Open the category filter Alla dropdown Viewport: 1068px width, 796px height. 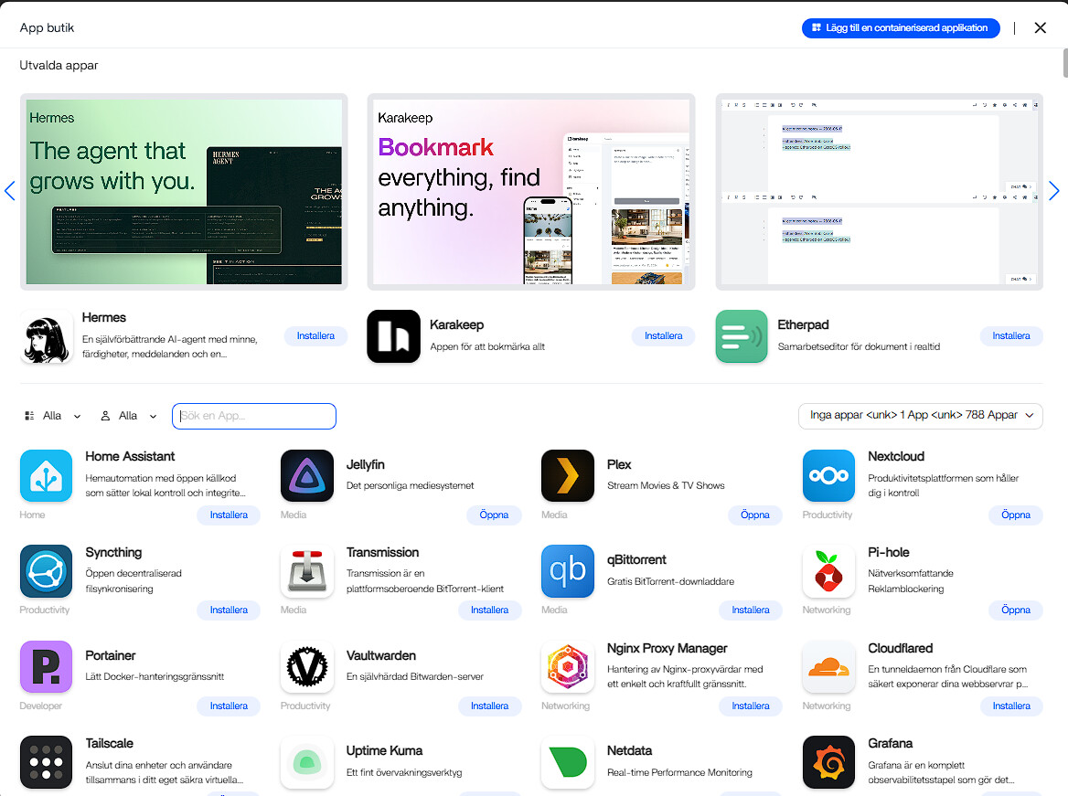[x=53, y=416]
